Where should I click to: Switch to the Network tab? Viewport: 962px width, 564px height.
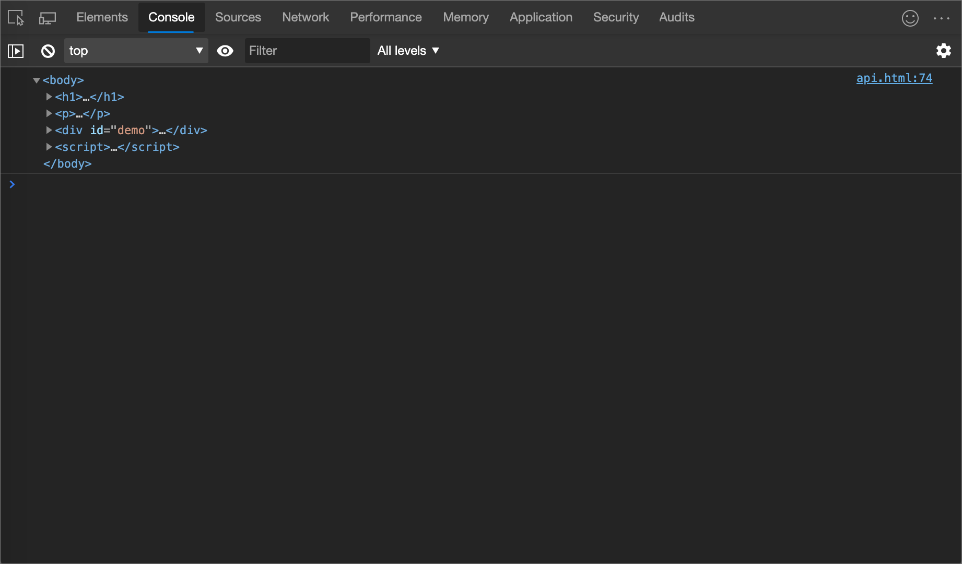pyautogui.click(x=306, y=17)
